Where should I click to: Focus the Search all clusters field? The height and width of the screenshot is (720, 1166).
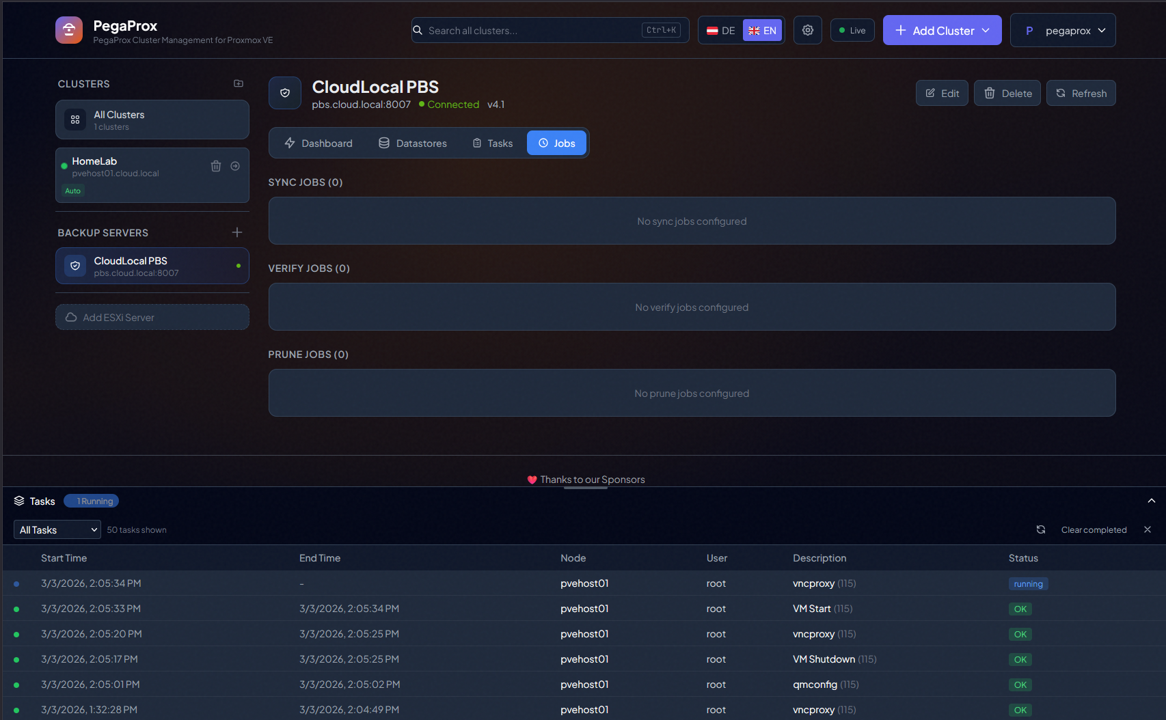(x=550, y=30)
